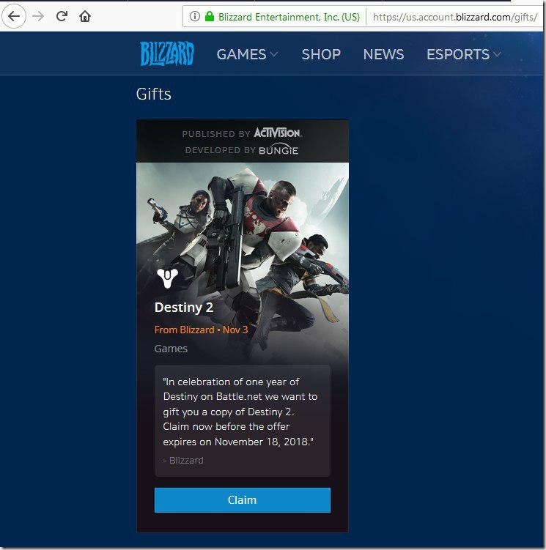
Task: Open the site information (i) icon
Action: [x=194, y=16]
